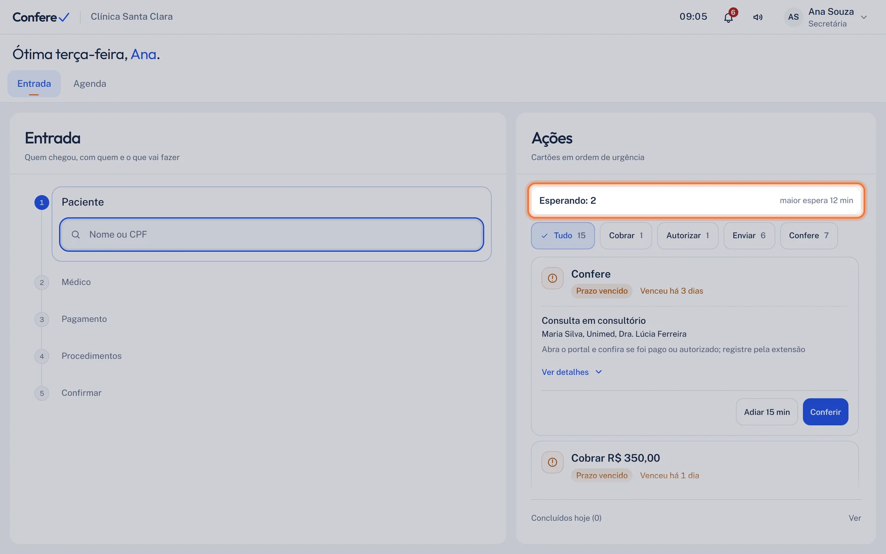Click the blue Conferir button

(825, 412)
